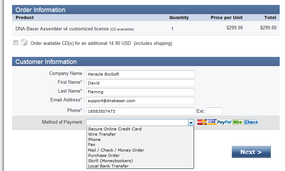Click the phone Ext input box
Image resolution: width=285 pixels, height=171 pixels.
[215, 111]
